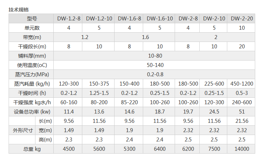Click the 14000 总重 cell
This screenshot has height=159, width=262.
242,149
